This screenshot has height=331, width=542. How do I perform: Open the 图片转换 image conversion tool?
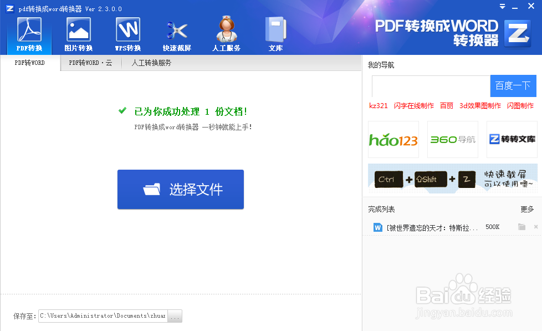coord(78,33)
